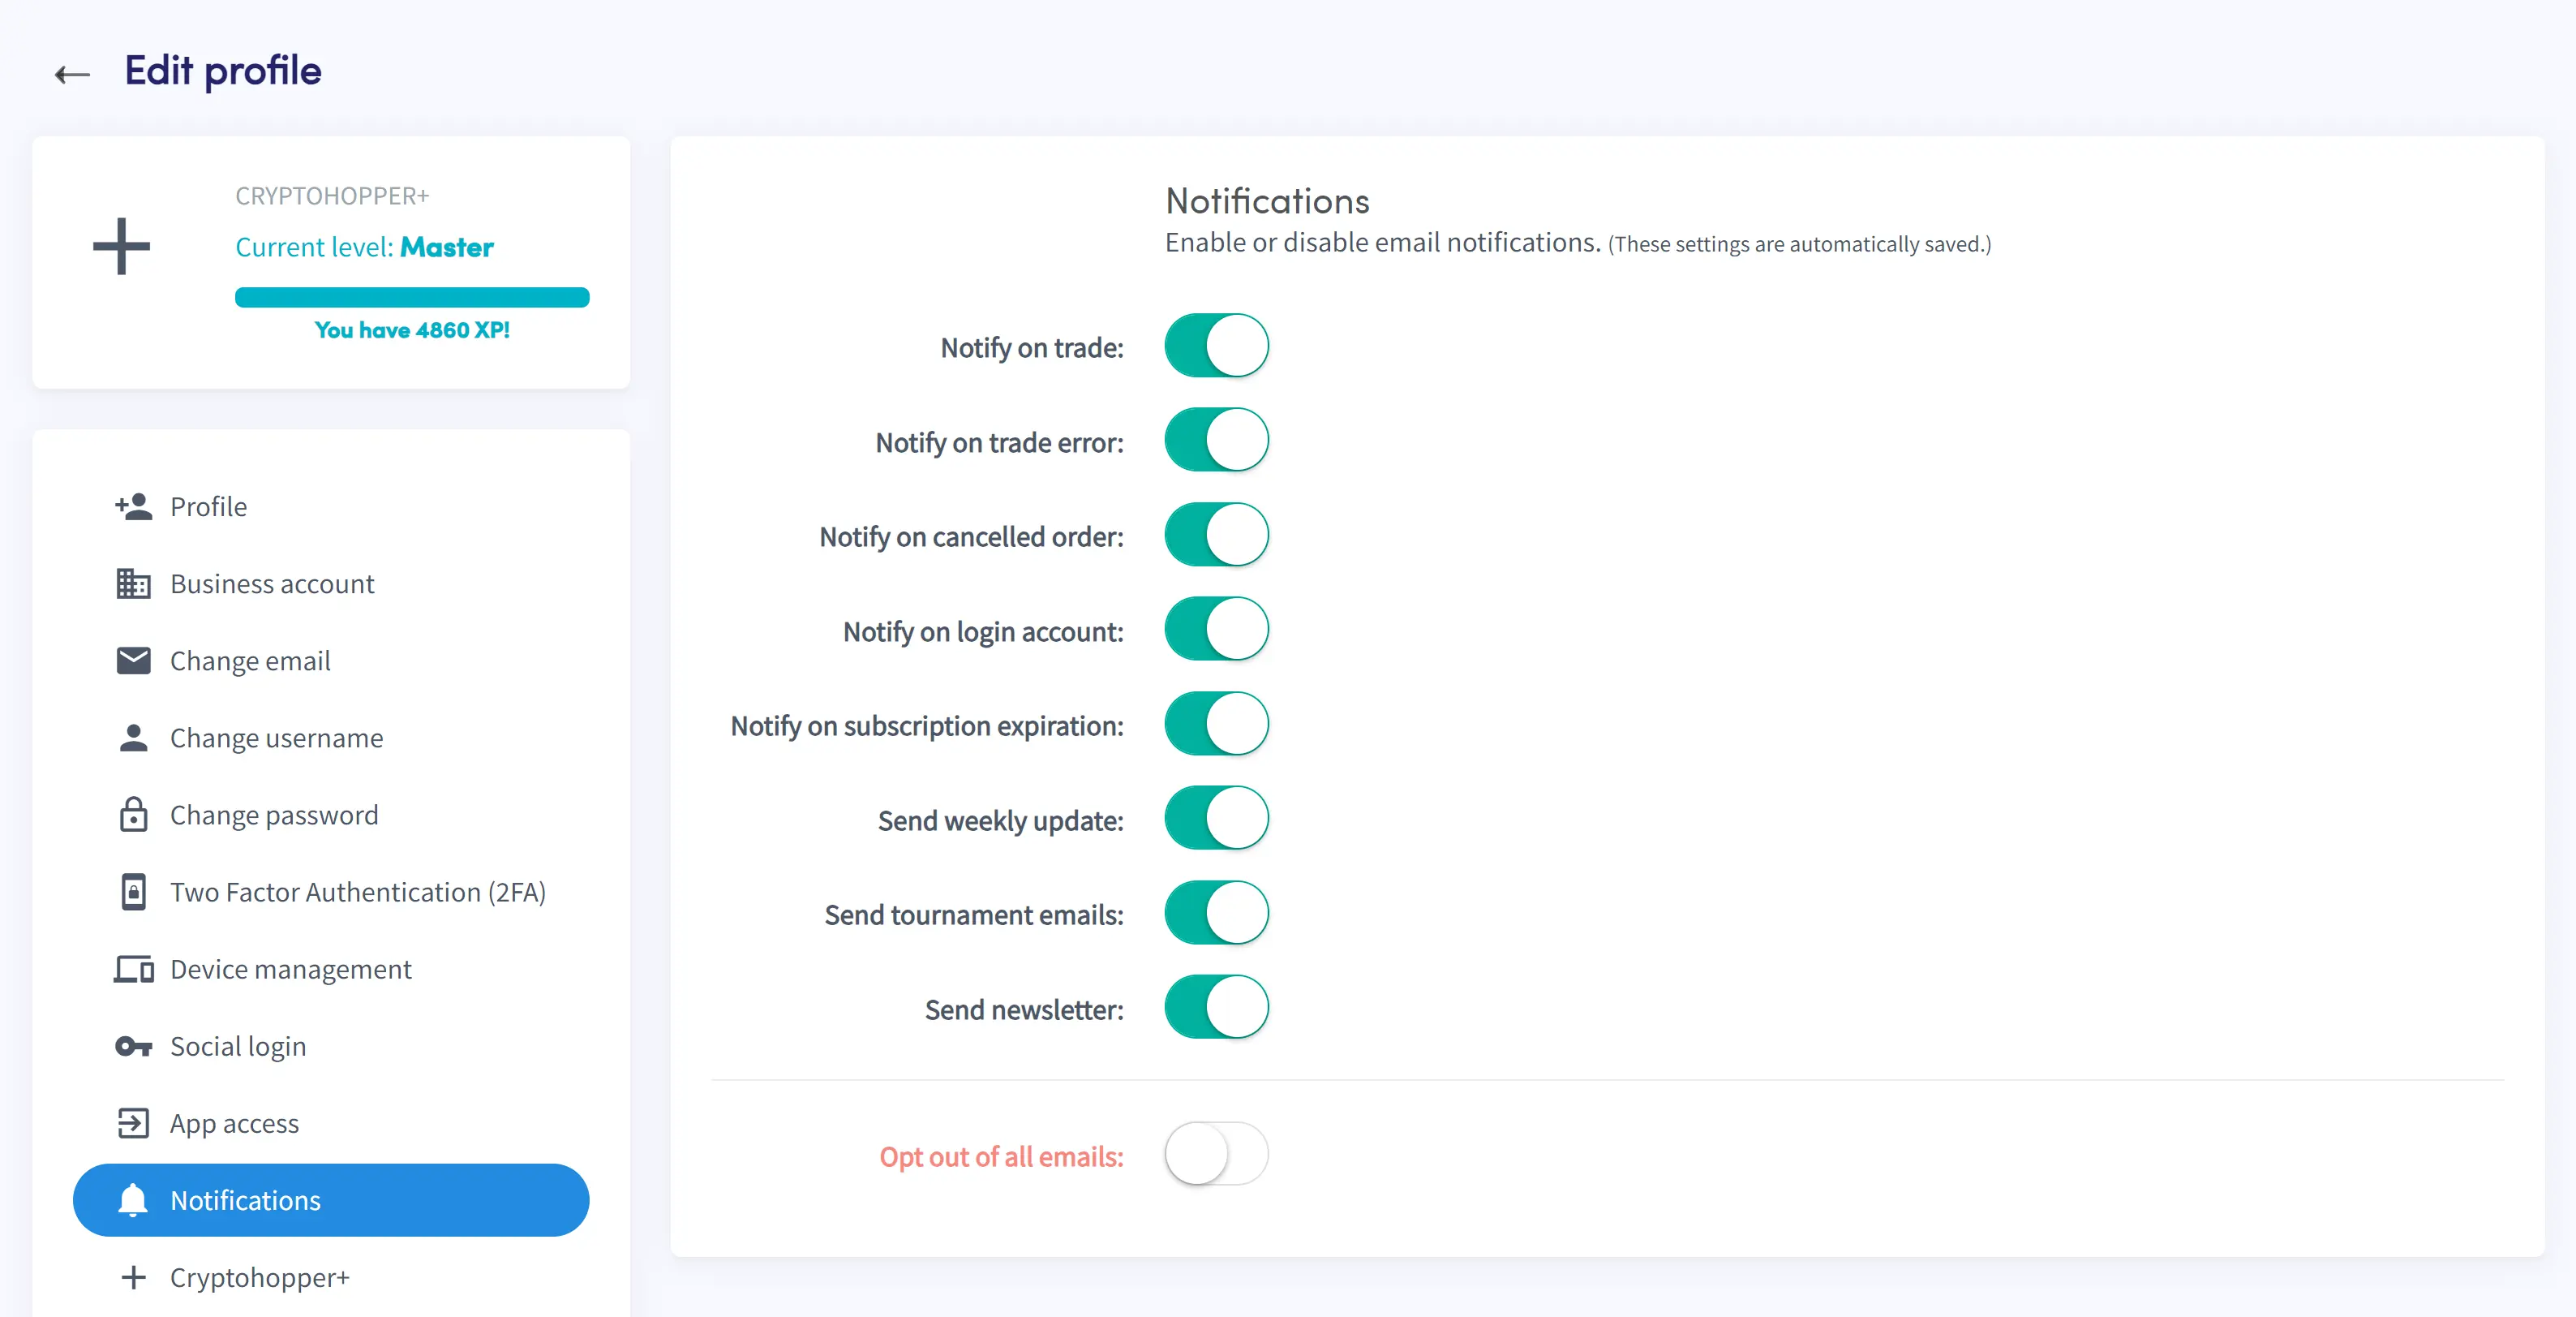Screen dimensions: 2576x1317
Task: Toggle off the Send newsletter switch
Action: 1217,1008
